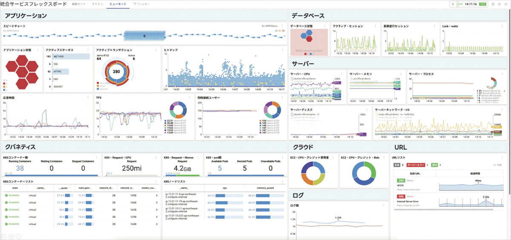This screenshot has height=240, width=511.
Task: Click the 名前 sort control in URLリスト
Action: click(498, 165)
